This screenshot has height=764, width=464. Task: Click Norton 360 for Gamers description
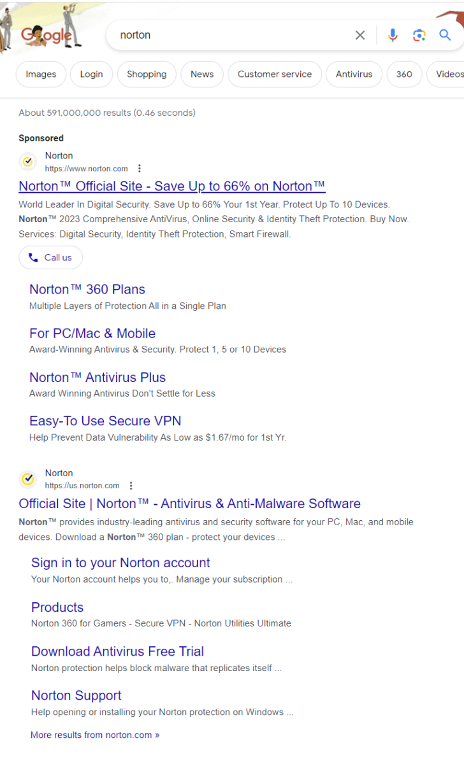(x=161, y=623)
